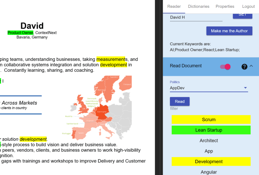
Task: Click the Across Markets heading
Action: click(19, 103)
